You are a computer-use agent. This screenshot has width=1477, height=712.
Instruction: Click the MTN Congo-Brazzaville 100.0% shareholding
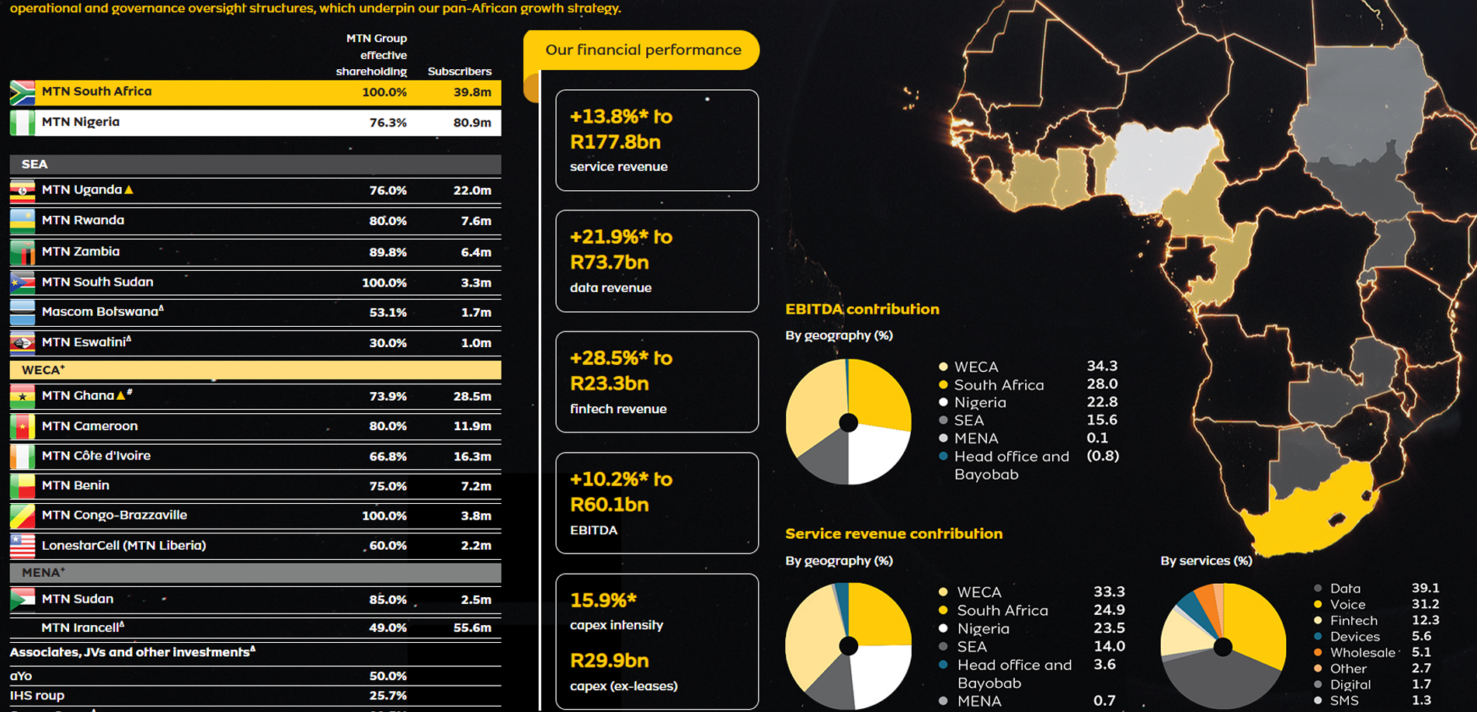(384, 516)
